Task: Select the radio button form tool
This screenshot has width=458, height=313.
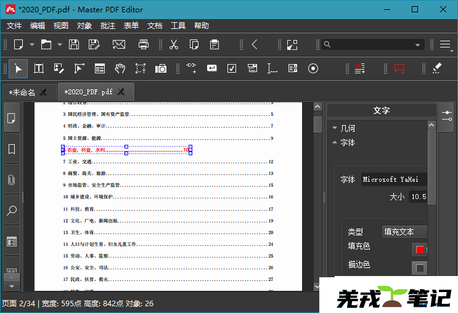Action: tap(313, 68)
